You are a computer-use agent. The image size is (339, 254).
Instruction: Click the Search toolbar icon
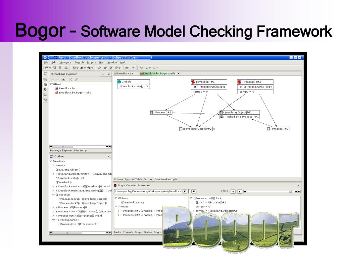click(133, 68)
